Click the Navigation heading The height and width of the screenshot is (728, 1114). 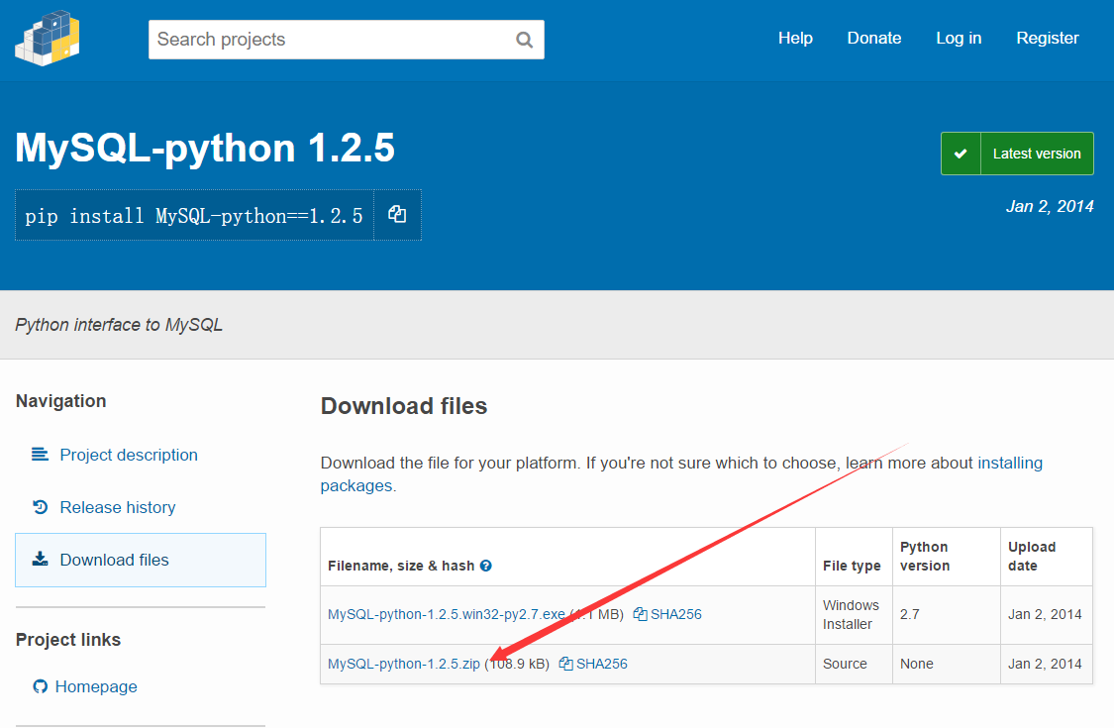[61, 401]
